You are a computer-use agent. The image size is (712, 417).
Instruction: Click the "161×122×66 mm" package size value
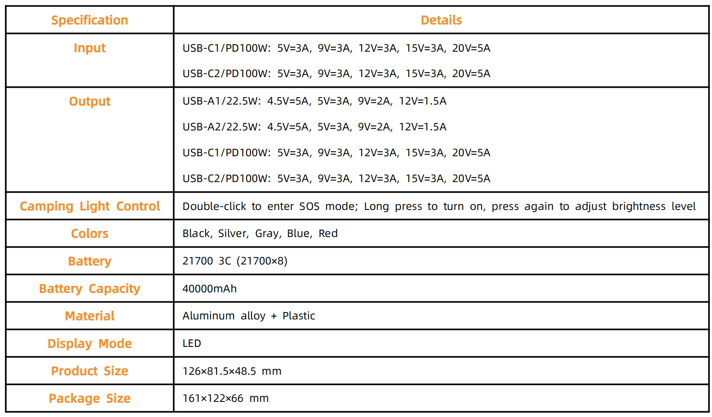pyautogui.click(x=225, y=399)
